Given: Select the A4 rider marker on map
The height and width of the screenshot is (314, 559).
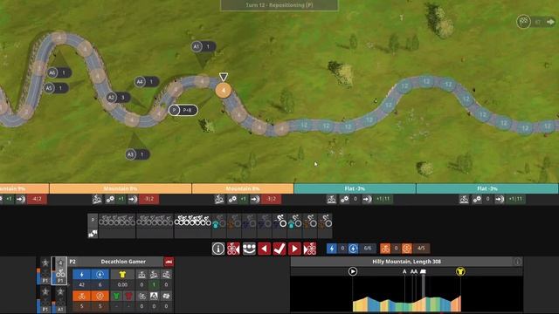Looking at the screenshot, I should coord(146,81).
